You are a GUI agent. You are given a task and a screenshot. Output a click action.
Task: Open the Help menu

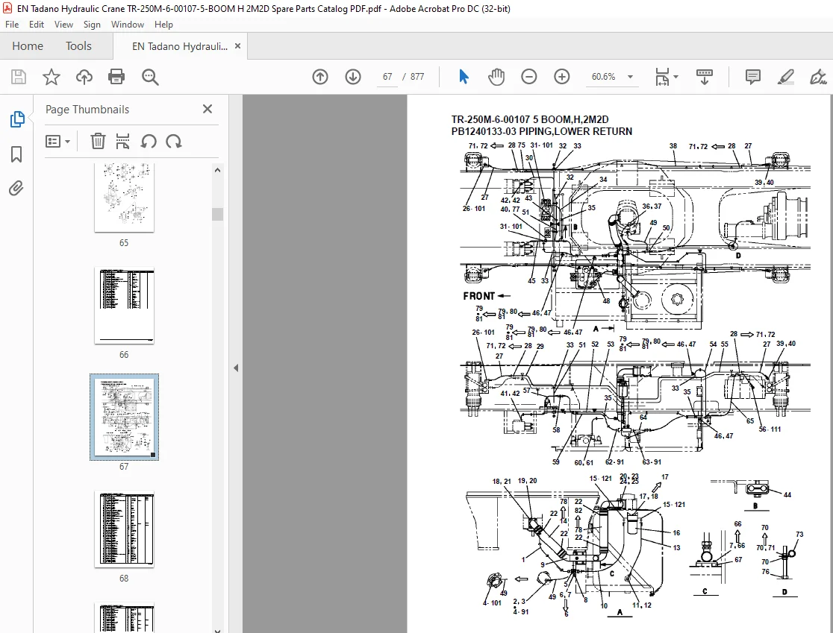[x=163, y=25]
